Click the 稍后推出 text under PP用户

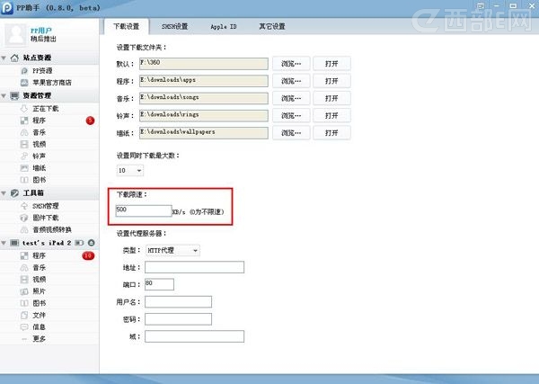(x=43, y=39)
